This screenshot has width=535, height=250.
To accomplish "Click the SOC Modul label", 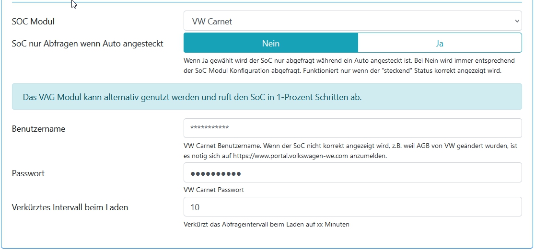I will (x=33, y=22).
